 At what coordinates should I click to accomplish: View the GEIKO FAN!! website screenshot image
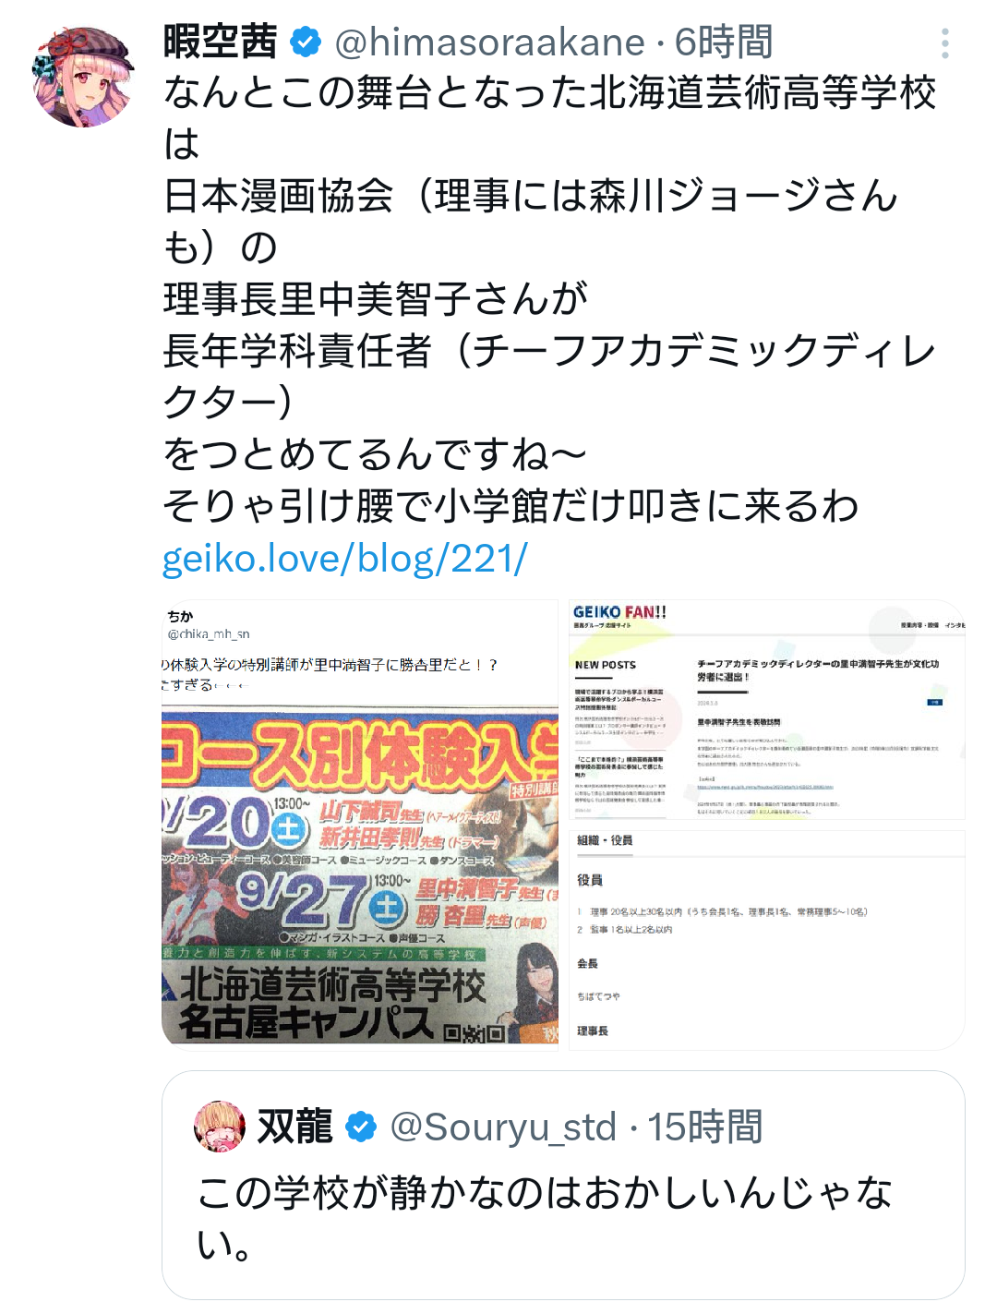point(767,710)
